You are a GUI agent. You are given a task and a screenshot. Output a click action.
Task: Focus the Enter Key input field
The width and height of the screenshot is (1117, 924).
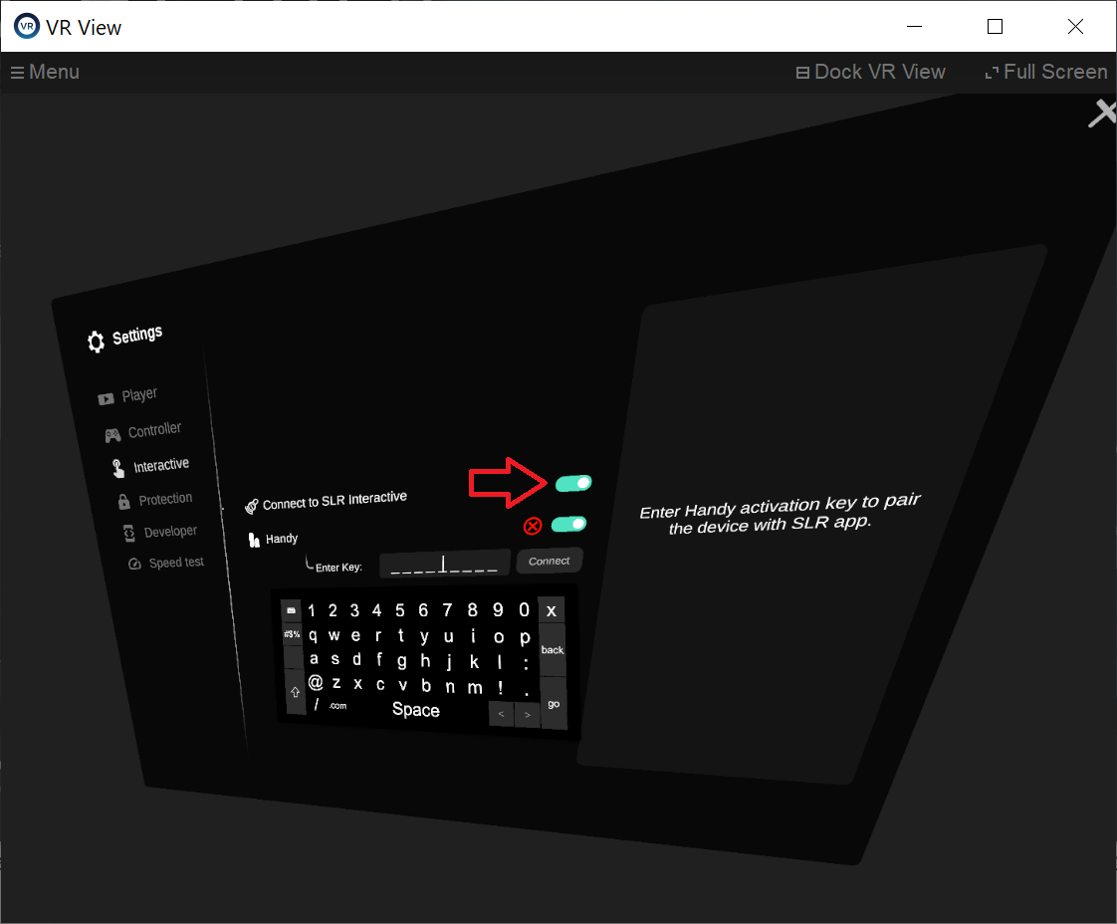tap(445, 565)
